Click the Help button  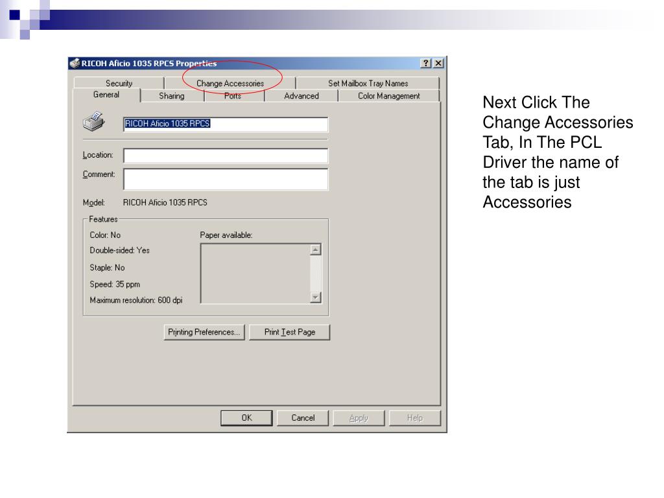(415, 418)
